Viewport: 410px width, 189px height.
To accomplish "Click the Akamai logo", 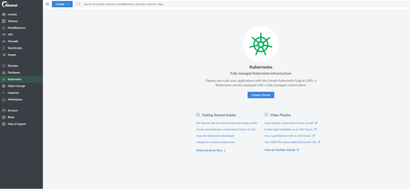I will [x=9, y=4].
